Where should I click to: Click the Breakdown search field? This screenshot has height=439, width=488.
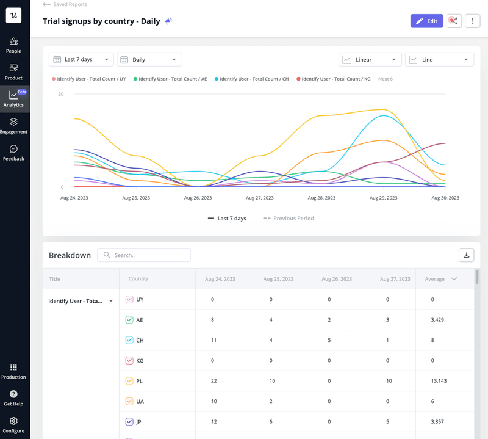pyautogui.click(x=144, y=255)
